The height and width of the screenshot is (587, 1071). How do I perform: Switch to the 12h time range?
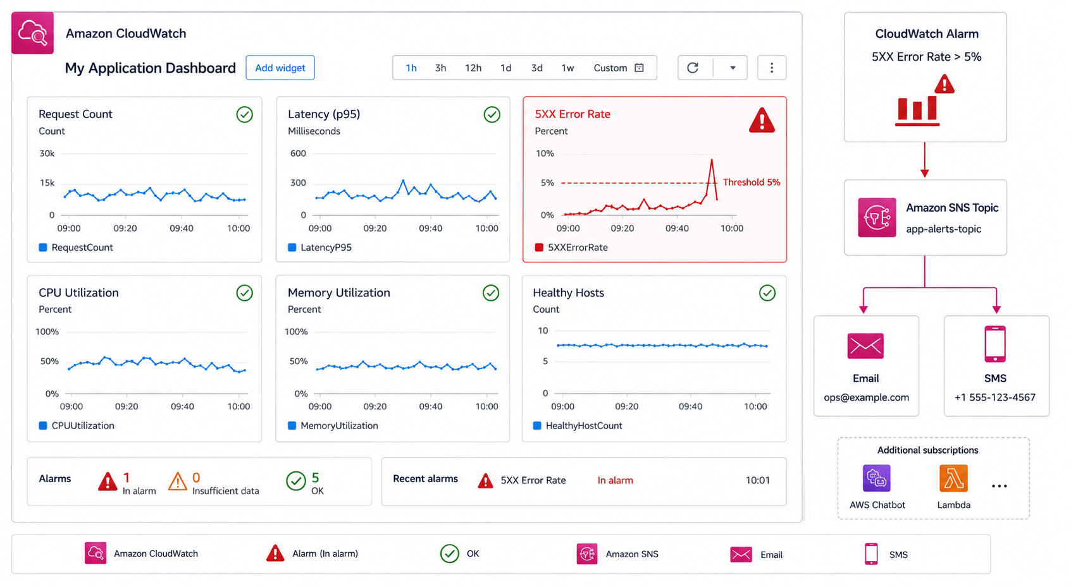pyautogui.click(x=473, y=68)
